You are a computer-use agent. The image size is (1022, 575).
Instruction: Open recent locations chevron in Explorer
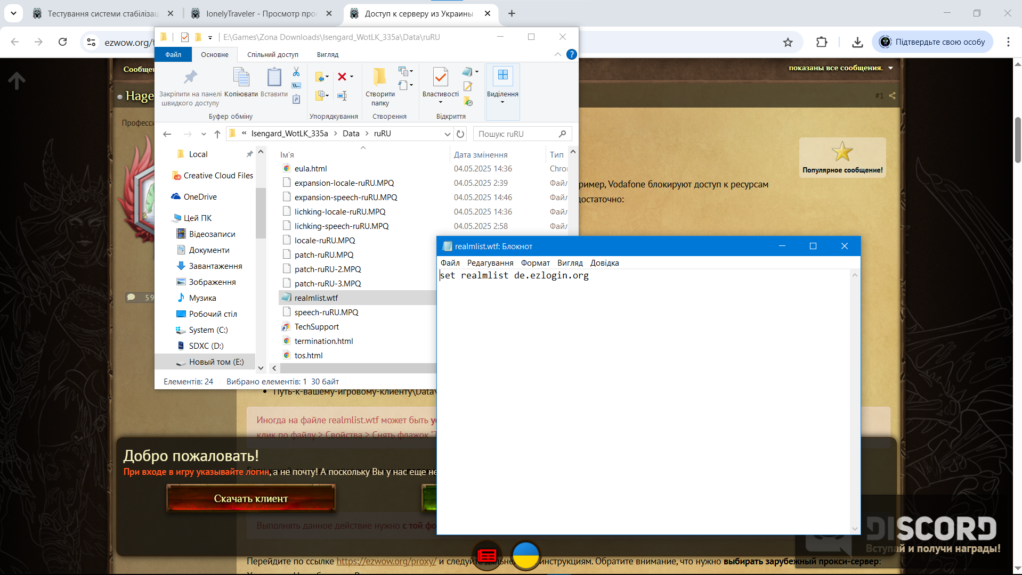coord(204,134)
